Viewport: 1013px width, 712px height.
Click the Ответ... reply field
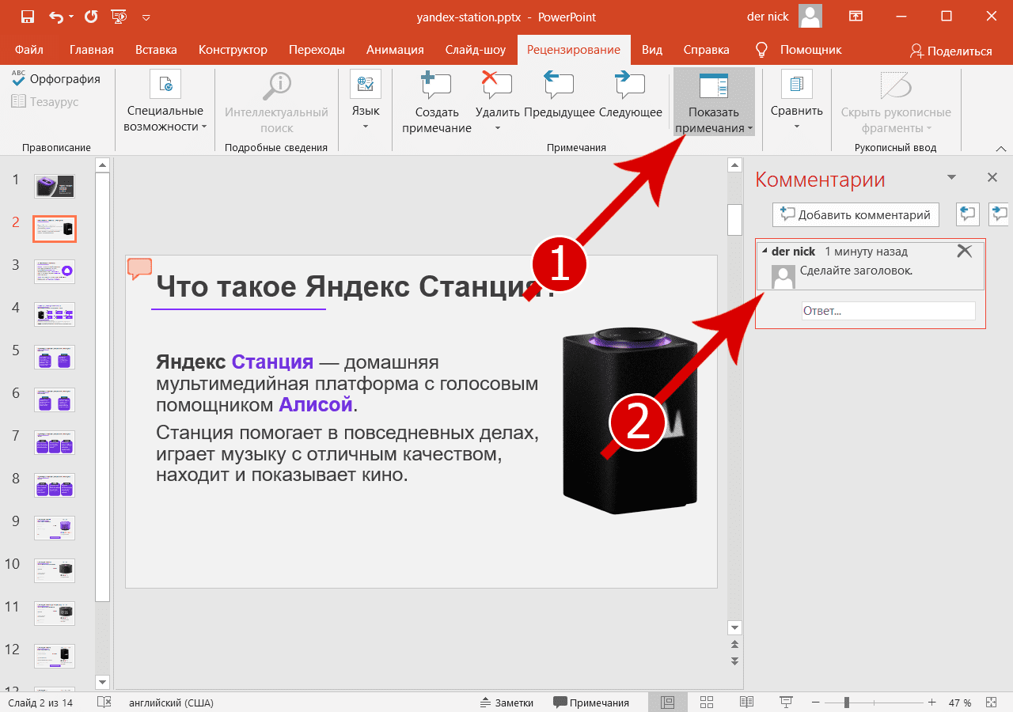(x=888, y=311)
